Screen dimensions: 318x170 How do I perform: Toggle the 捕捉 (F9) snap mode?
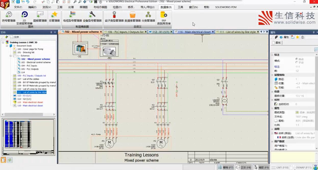(261, 167)
